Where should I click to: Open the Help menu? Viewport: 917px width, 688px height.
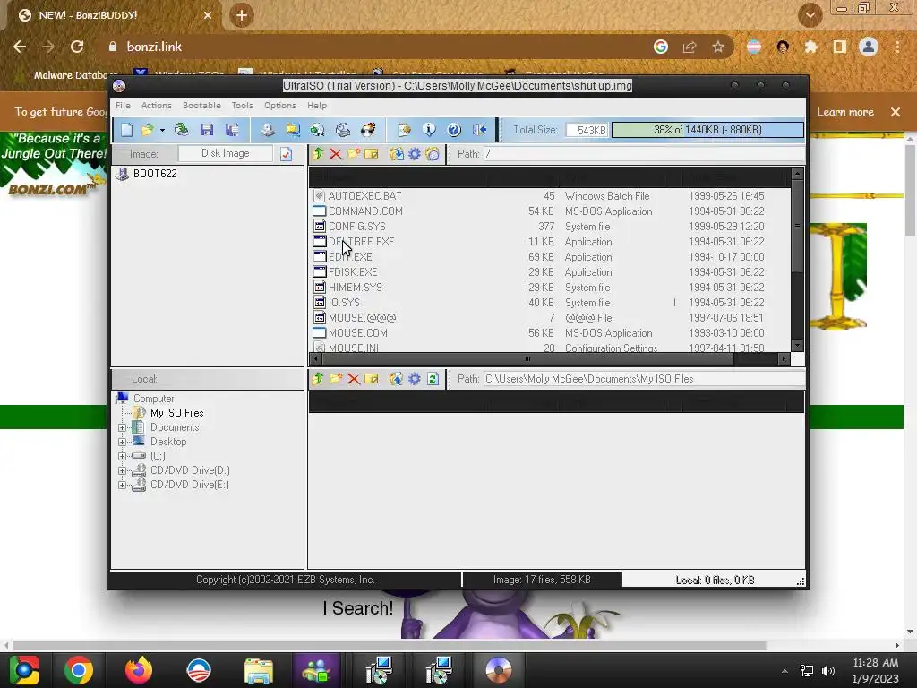pos(317,106)
